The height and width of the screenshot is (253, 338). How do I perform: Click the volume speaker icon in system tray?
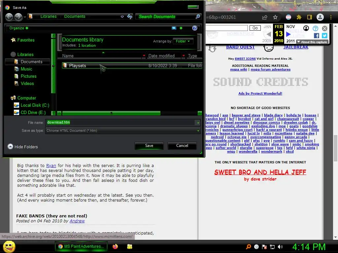tap(280, 247)
